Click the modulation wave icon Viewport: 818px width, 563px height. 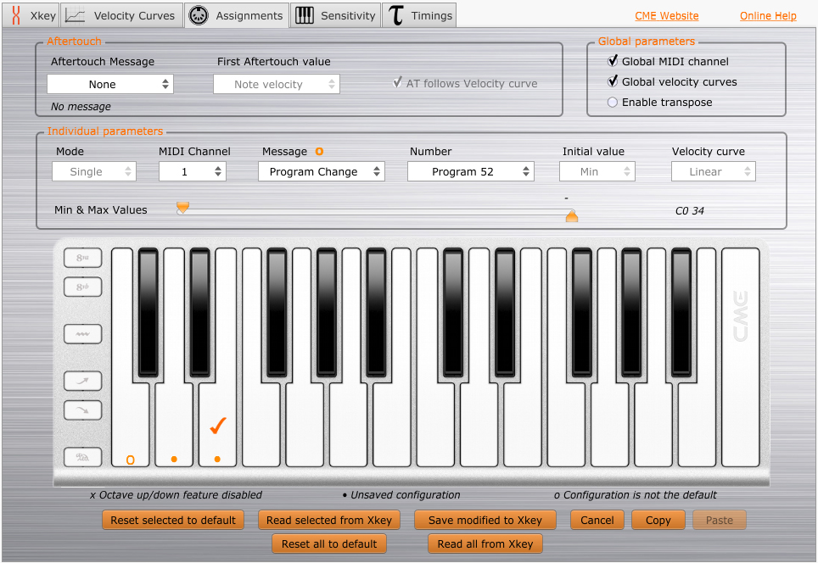tap(82, 333)
